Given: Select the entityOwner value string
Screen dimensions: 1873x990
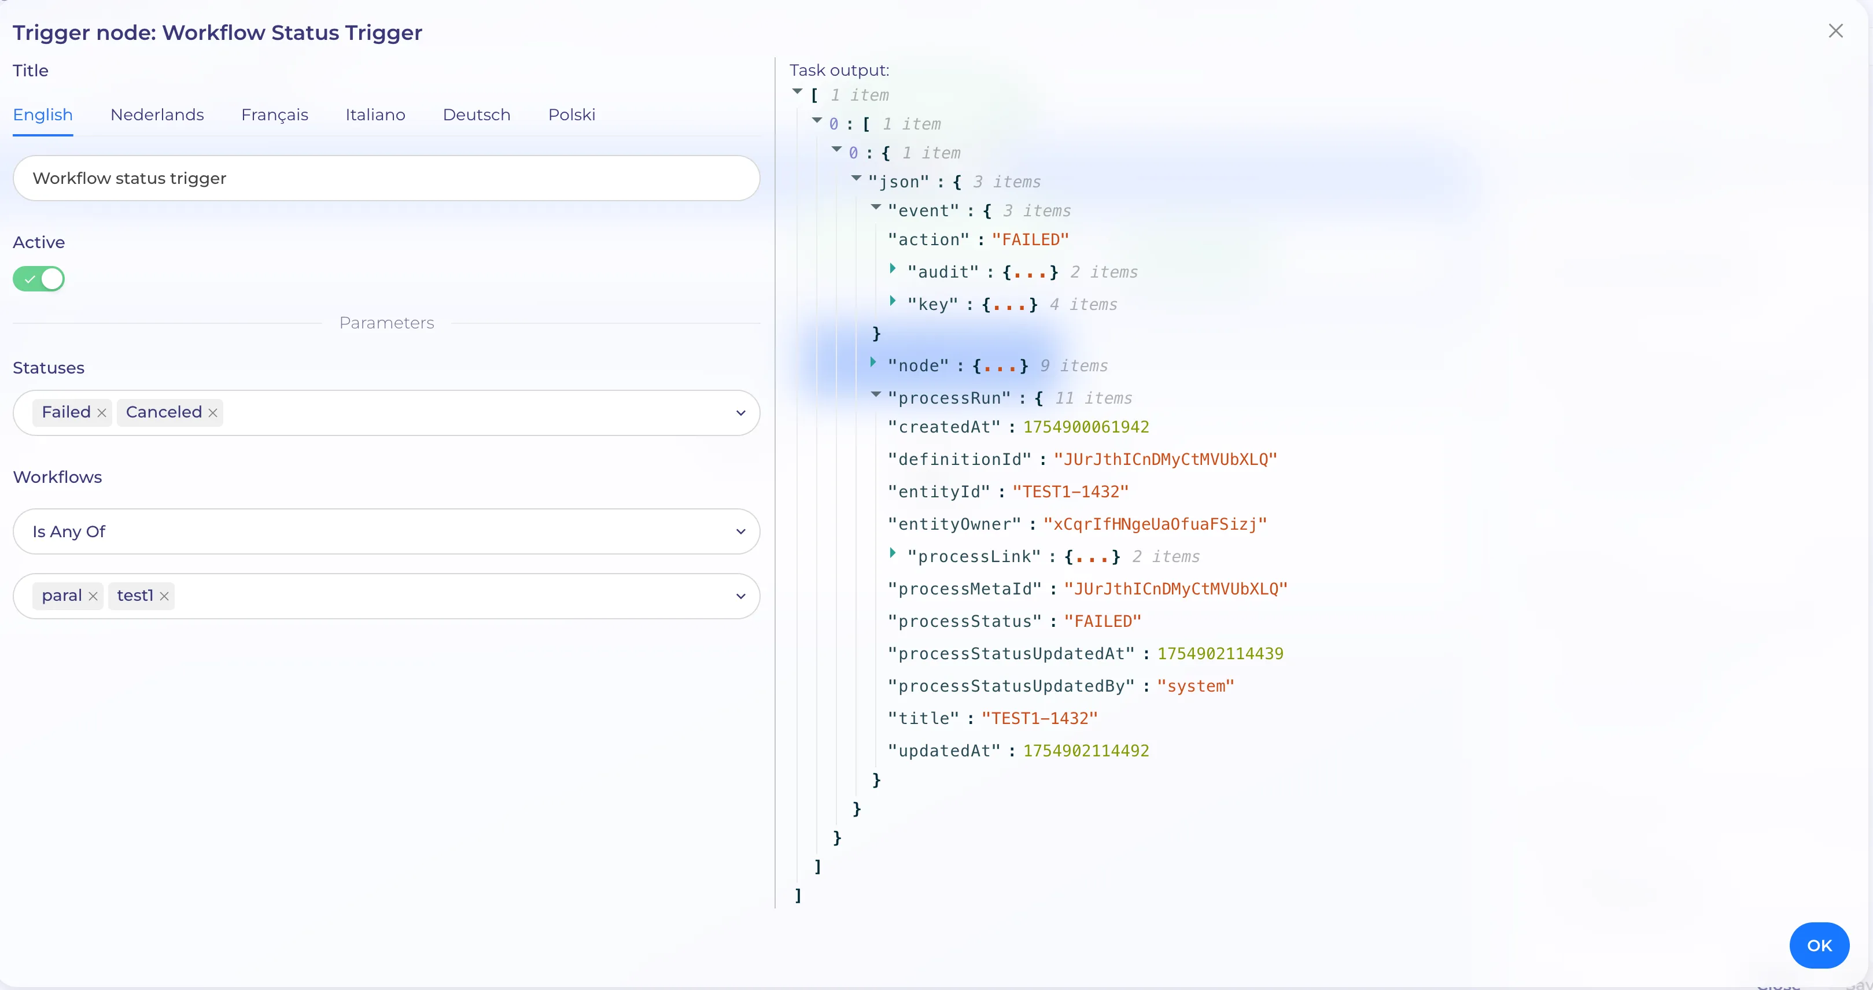Looking at the screenshot, I should click(1155, 525).
